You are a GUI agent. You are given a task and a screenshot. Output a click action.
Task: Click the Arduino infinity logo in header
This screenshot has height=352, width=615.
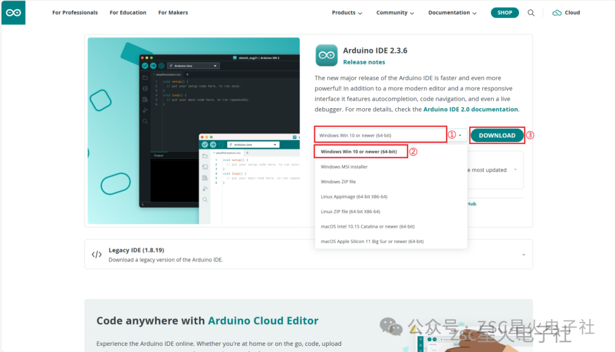pos(13,13)
